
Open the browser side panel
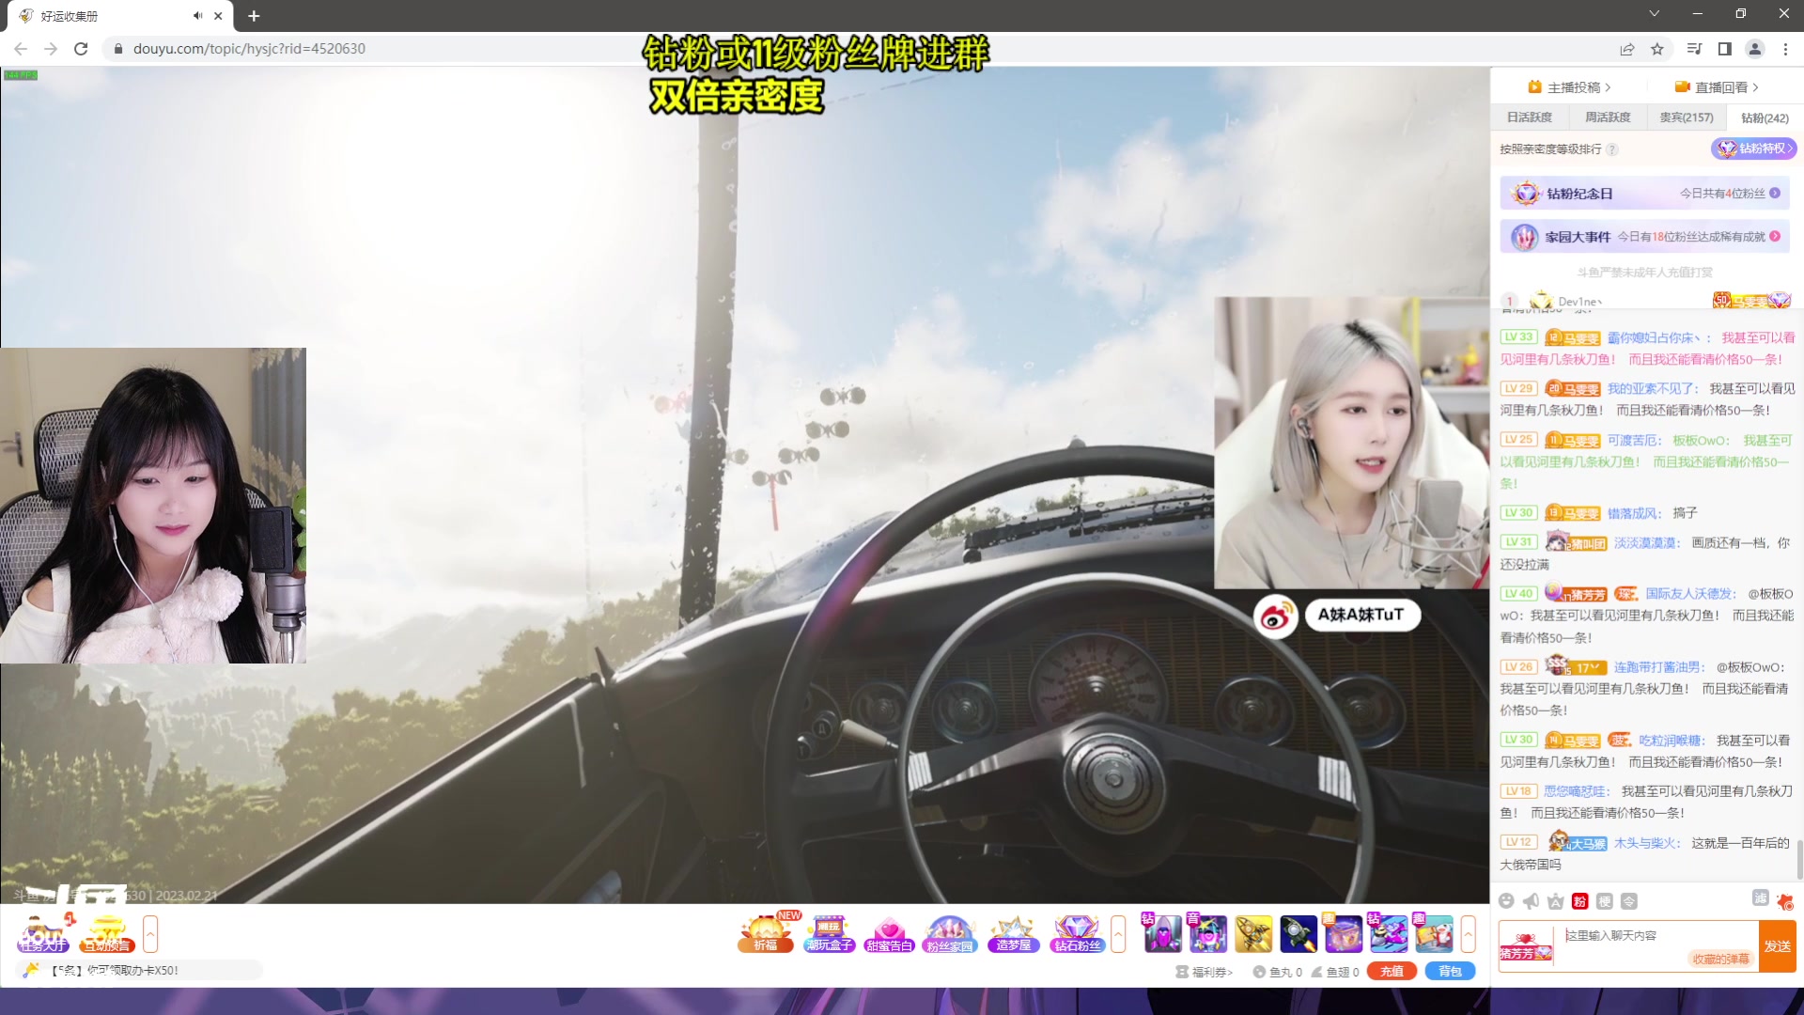coord(1725,49)
